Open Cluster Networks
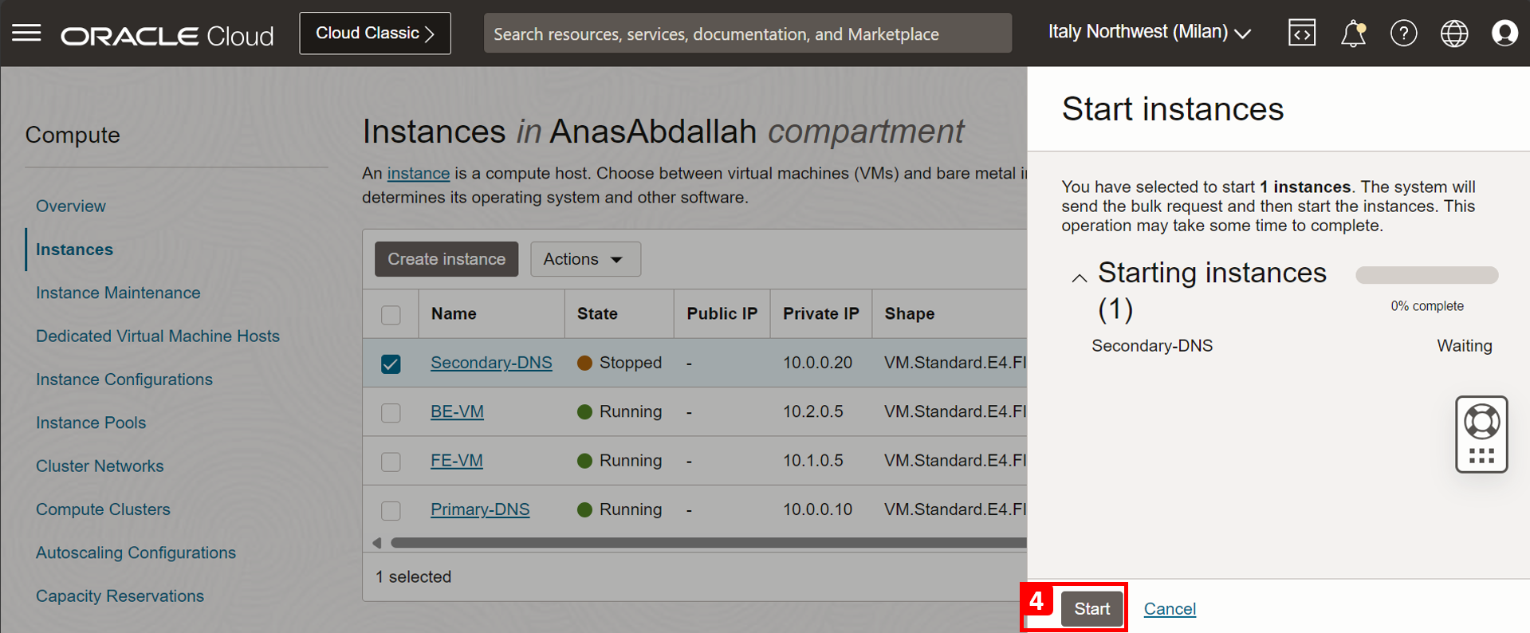The width and height of the screenshot is (1530, 633). pyautogui.click(x=100, y=466)
